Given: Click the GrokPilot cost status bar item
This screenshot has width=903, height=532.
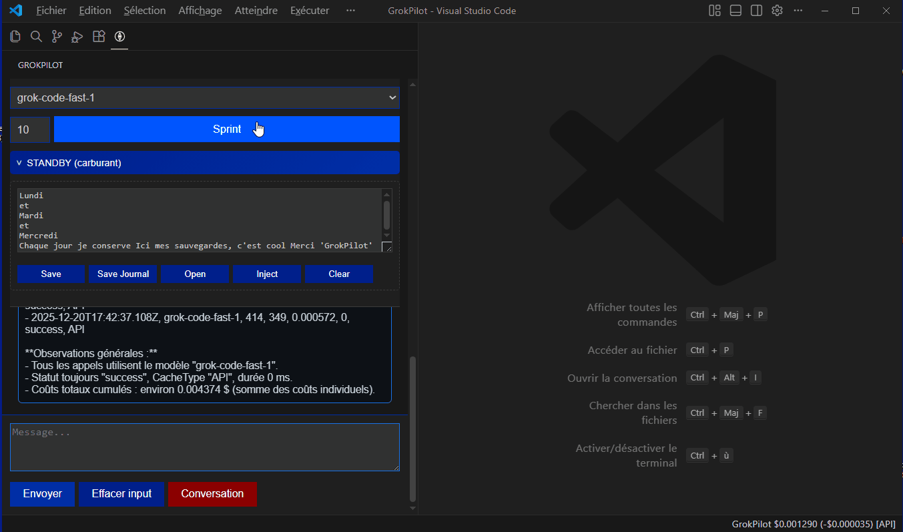Looking at the screenshot, I should 814,524.
